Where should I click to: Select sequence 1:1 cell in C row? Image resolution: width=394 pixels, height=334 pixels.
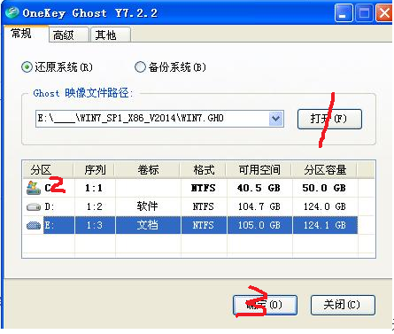pyautogui.click(x=95, y=188)
